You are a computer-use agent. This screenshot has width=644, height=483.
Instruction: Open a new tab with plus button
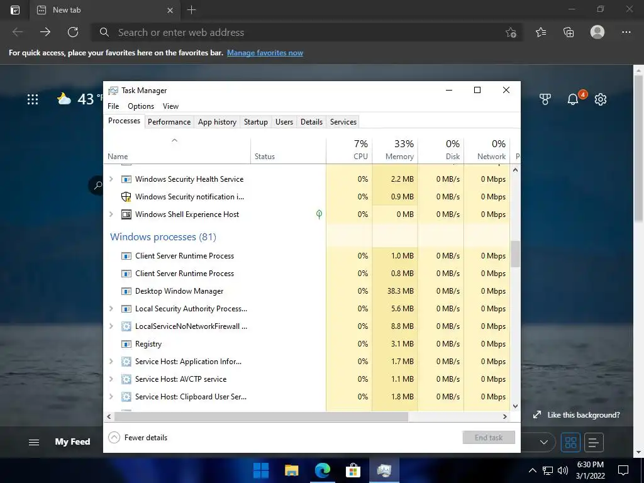[191, 10]
